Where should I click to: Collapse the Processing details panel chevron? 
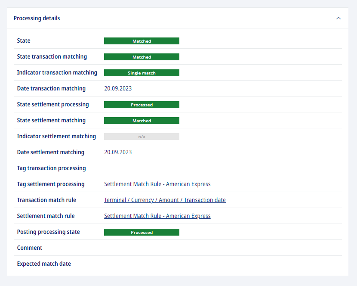(x=339, y=18)
